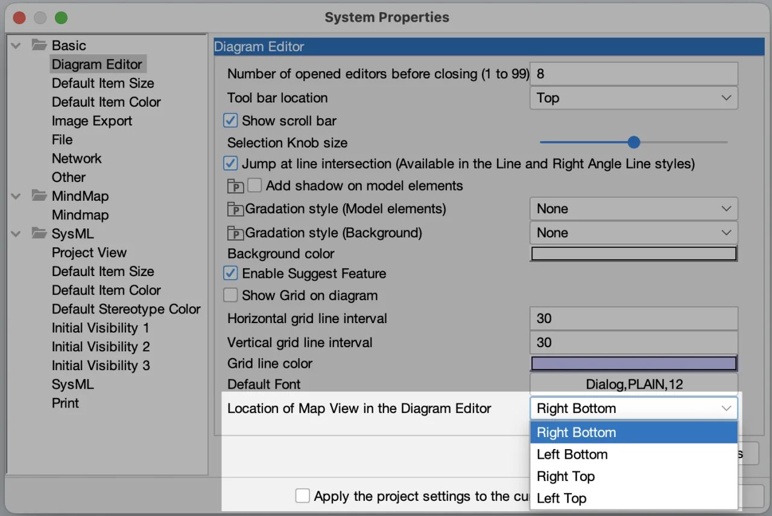Open the Background color swatch

pos(634,254)
